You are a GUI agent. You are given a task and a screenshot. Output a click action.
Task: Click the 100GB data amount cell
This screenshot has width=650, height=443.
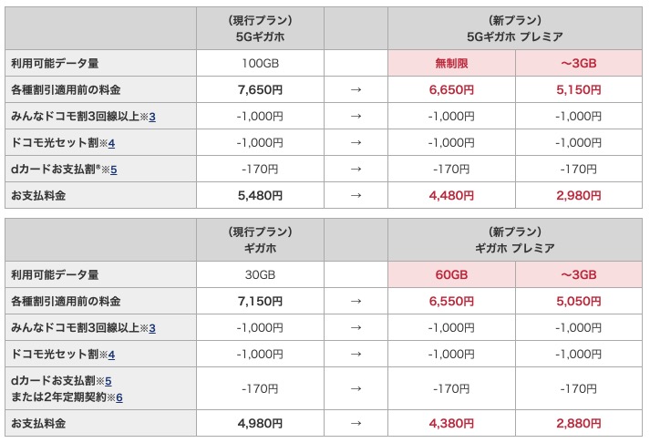(x=260, y=63)
